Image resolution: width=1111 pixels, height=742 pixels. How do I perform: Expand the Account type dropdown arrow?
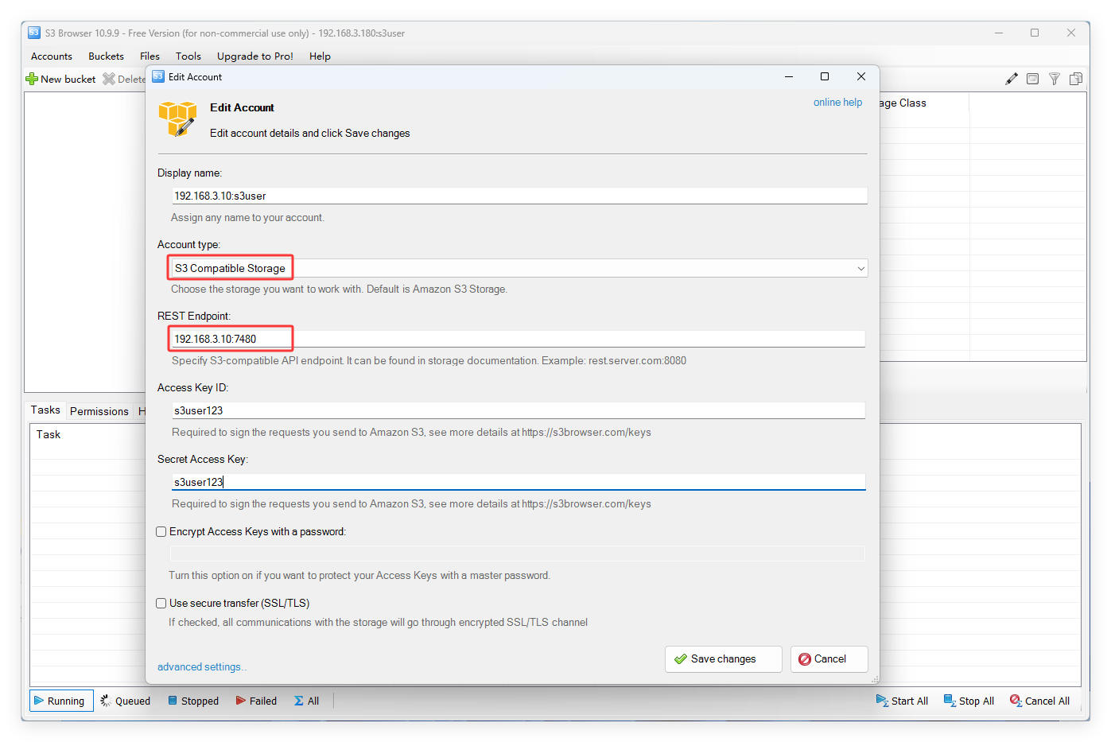click(860, 269)
